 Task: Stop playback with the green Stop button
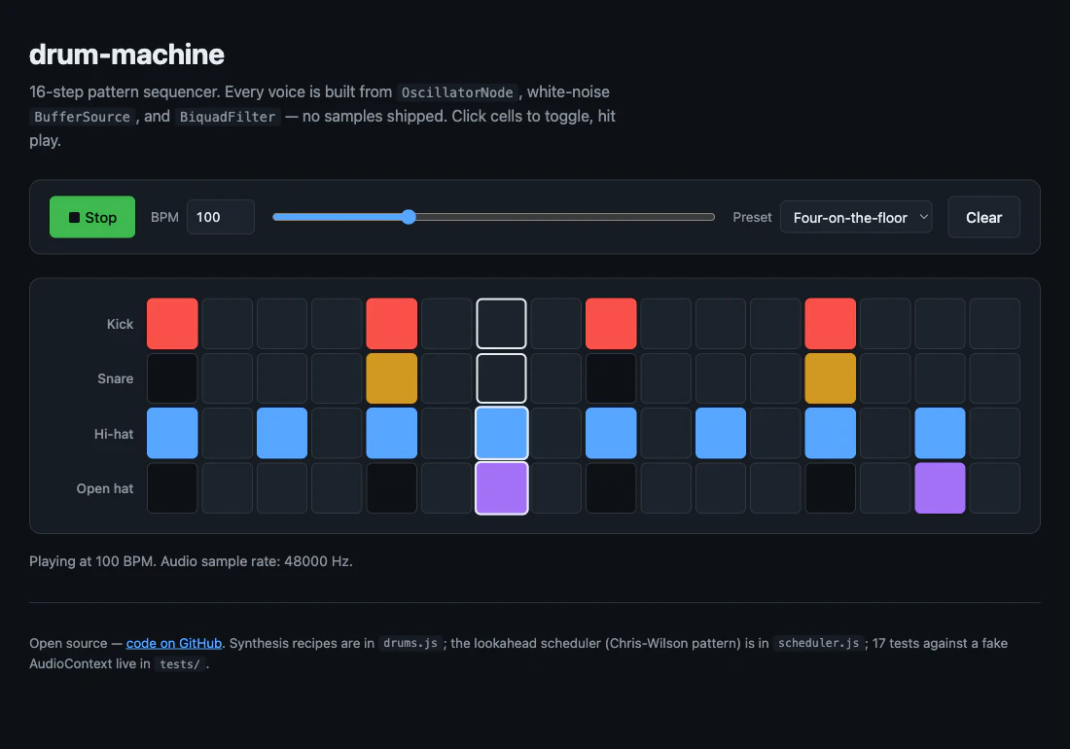coord(92,217)
